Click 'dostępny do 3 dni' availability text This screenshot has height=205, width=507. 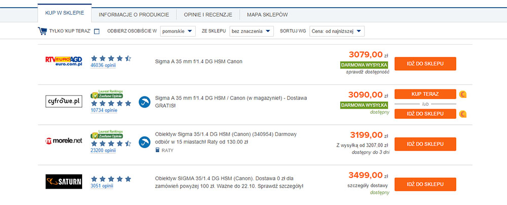(371, 152)
